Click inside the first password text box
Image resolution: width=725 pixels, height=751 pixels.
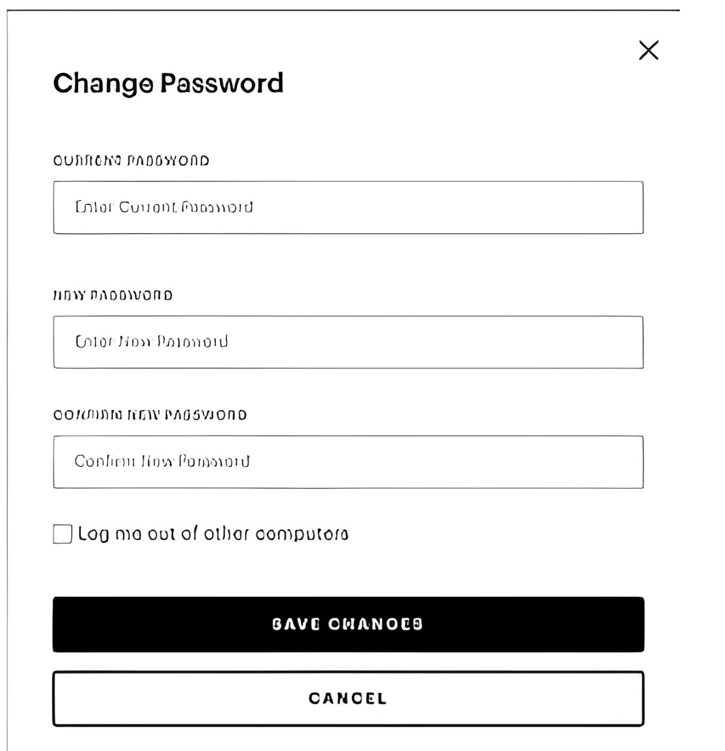coord(348,208)
